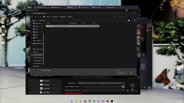The height and width of the screenshot is (103, 184).
Task: Click the Discord icon button
Action: (x=41, y=81)
